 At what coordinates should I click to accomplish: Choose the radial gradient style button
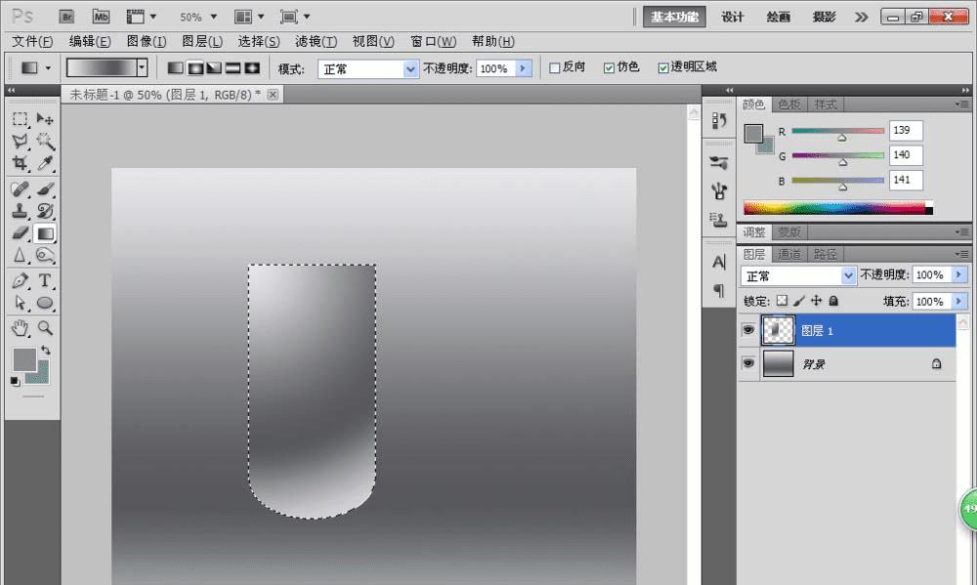[x=194, y=68]
